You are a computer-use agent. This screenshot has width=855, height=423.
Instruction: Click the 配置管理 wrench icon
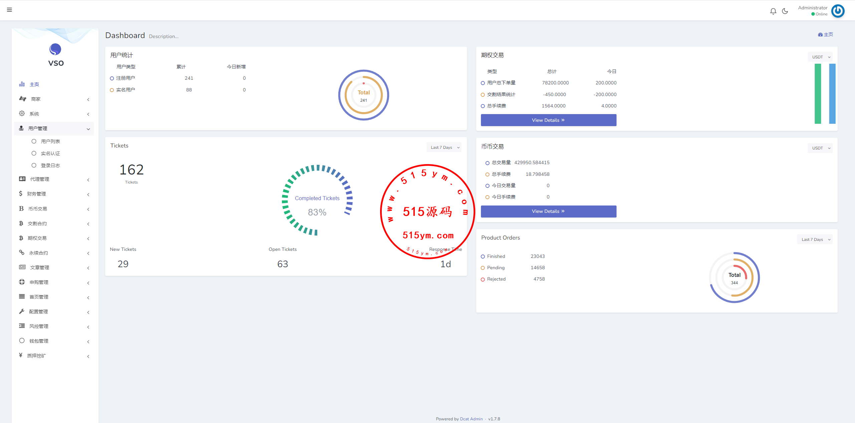[22, 311]
